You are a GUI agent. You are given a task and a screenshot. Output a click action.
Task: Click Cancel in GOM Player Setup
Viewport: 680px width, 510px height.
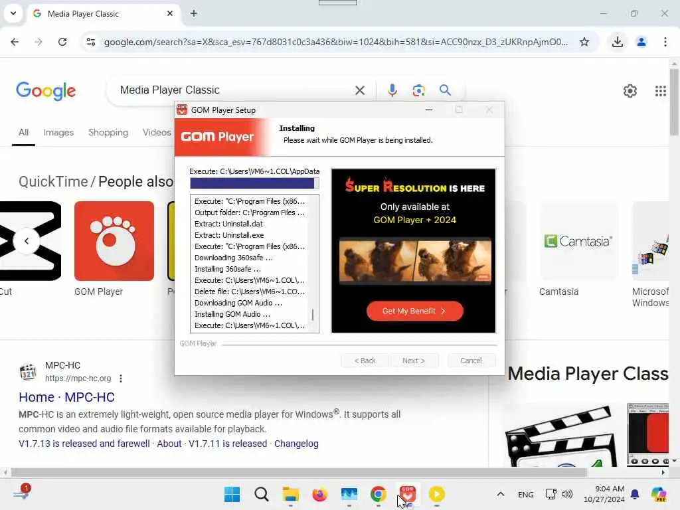471,361
